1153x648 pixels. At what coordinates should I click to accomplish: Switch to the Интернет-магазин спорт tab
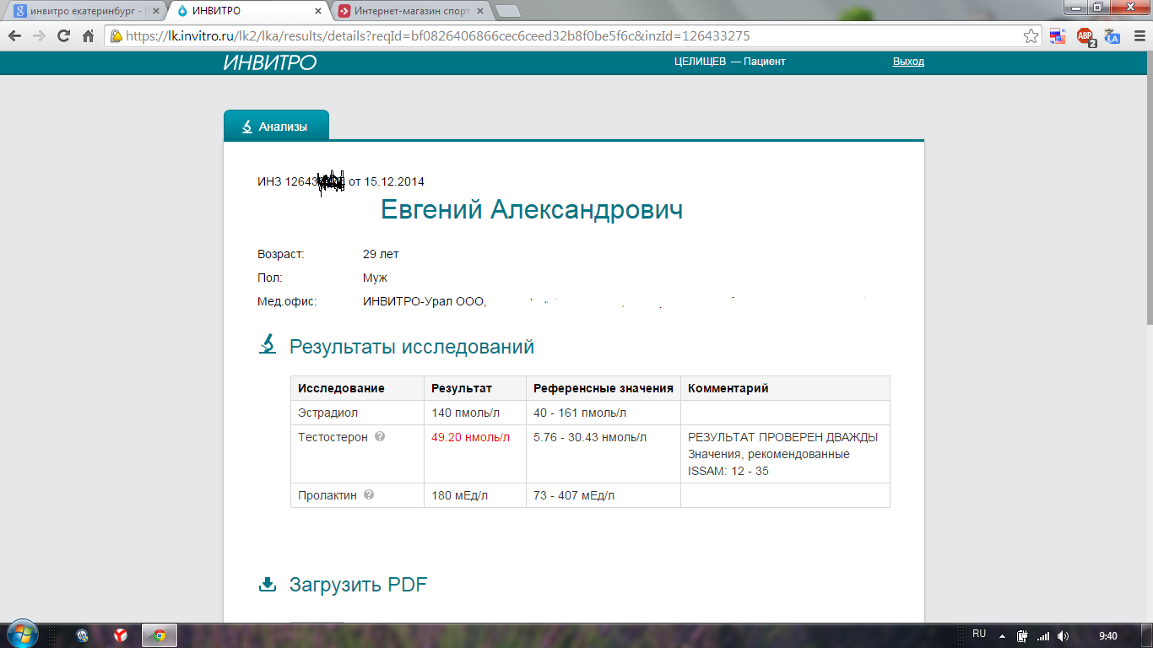[x=409, y=11]
